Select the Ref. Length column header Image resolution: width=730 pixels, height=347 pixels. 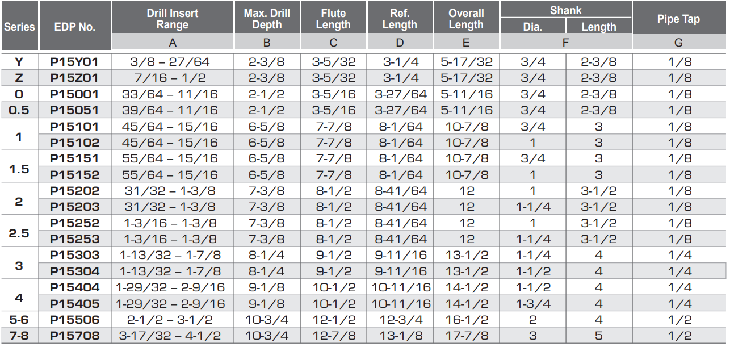[x=400, y=19]
